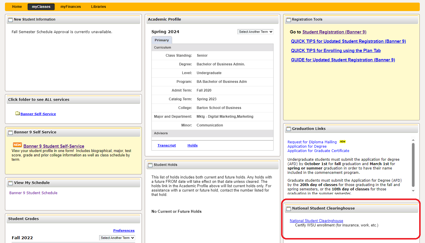Viewport: 425px width, 243px height.
Task: Click the National Student Clearinghouse panel icon
Action: click(x=289, y=209)
